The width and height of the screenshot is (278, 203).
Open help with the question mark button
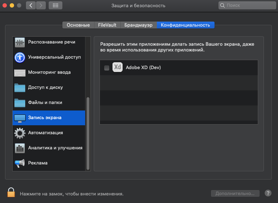click(x=268, y=193)
